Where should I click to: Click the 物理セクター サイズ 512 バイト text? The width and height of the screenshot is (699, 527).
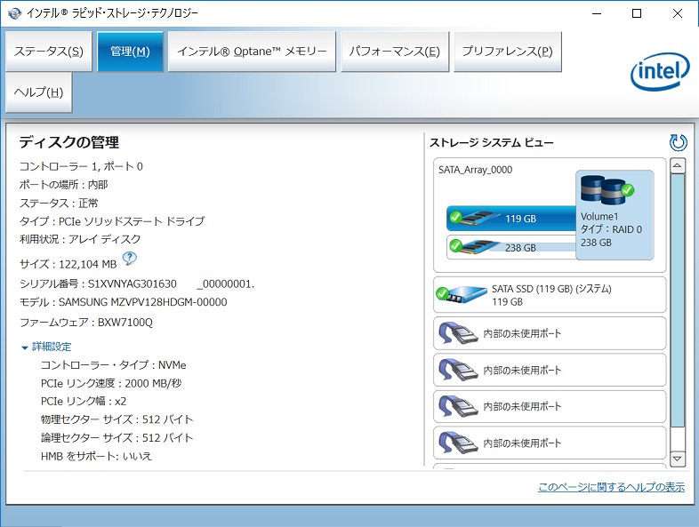pos(116,419)
